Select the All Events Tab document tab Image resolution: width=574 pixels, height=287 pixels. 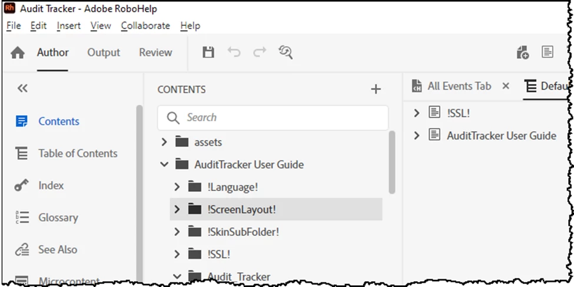pos(452,86)
